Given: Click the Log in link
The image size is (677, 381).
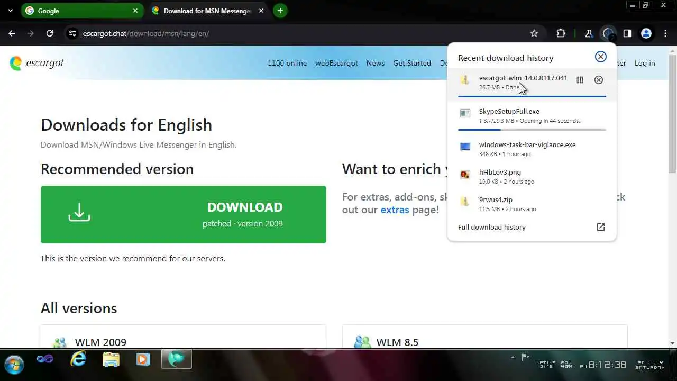Looking at the screenshot, I should [x=645, y=63].
